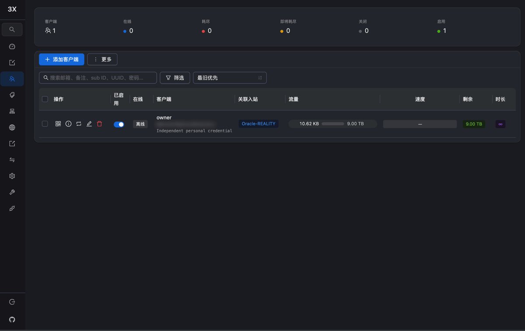Open panel settings gear in sidebar
This screenshot has width=525, height=331.
12,176
